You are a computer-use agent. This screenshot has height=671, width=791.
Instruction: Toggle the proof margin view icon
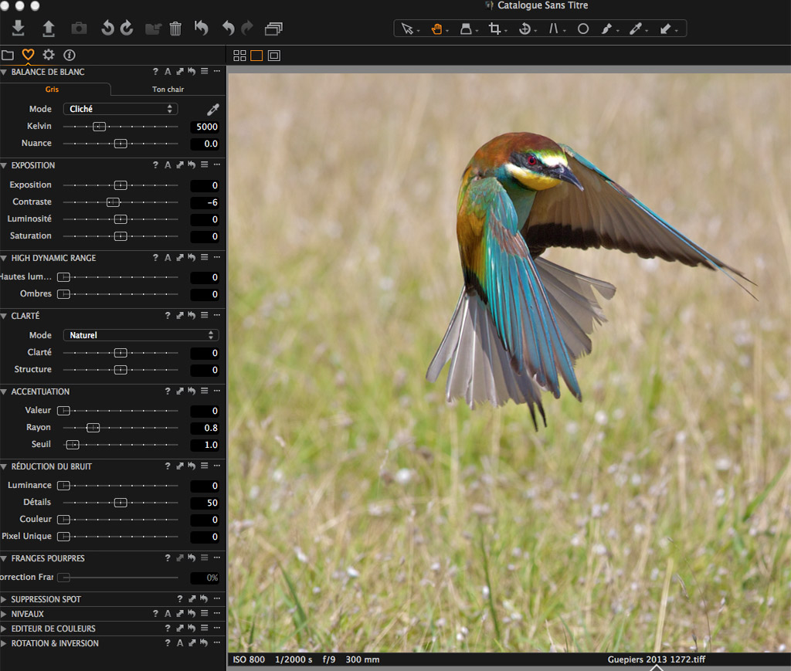tap(274, 56)
